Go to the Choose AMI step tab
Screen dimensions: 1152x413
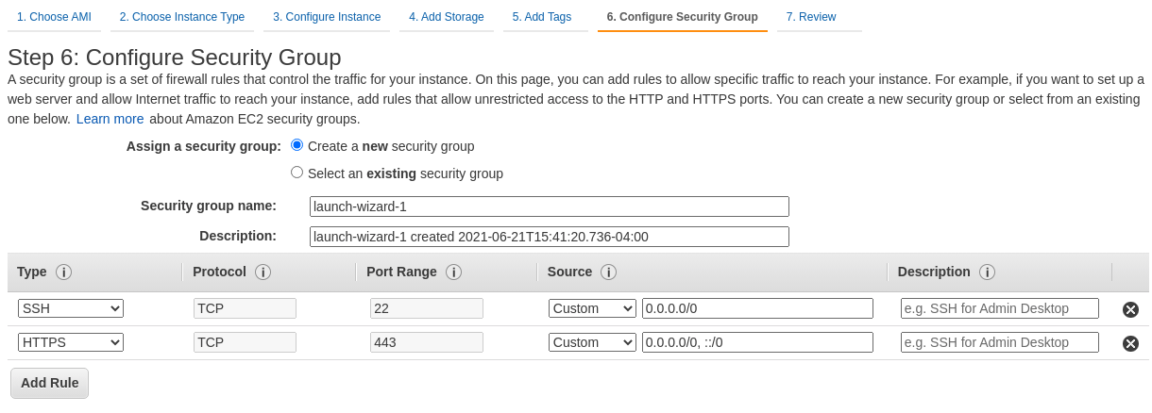click(x=54, y=17)
